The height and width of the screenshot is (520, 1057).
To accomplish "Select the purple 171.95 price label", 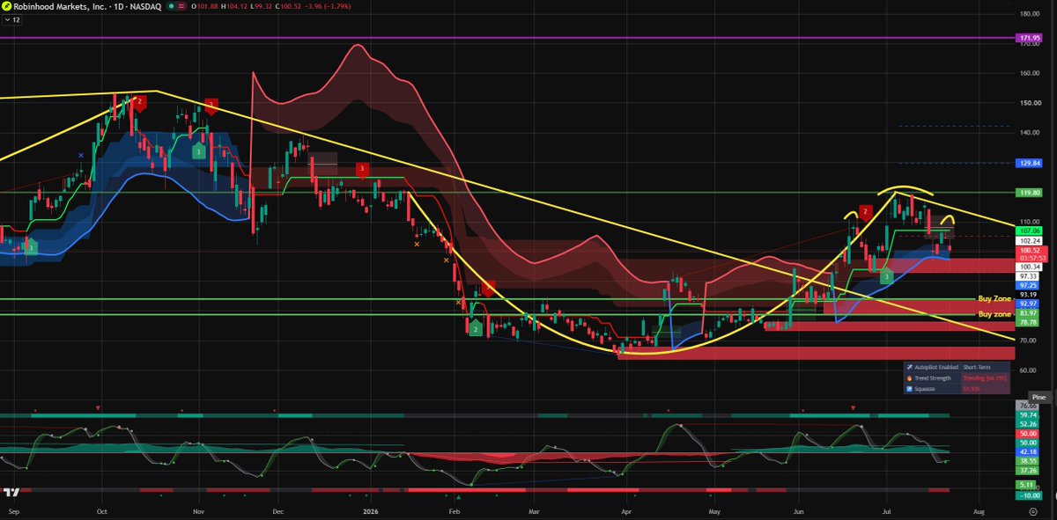I will pyautogui.click(x=1030, y=39).
